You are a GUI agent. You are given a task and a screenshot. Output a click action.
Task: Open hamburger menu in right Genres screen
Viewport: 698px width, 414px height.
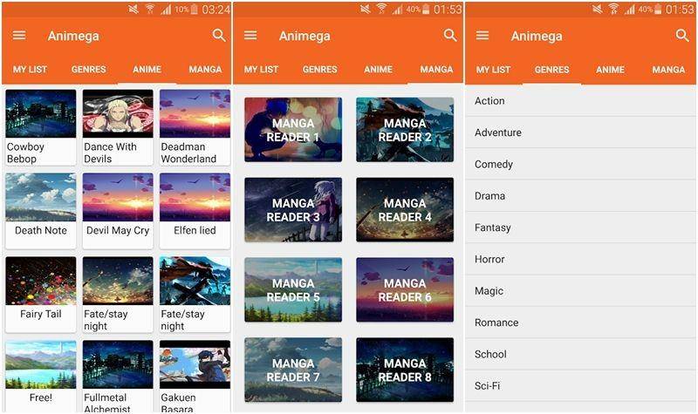tap(482, 35)
